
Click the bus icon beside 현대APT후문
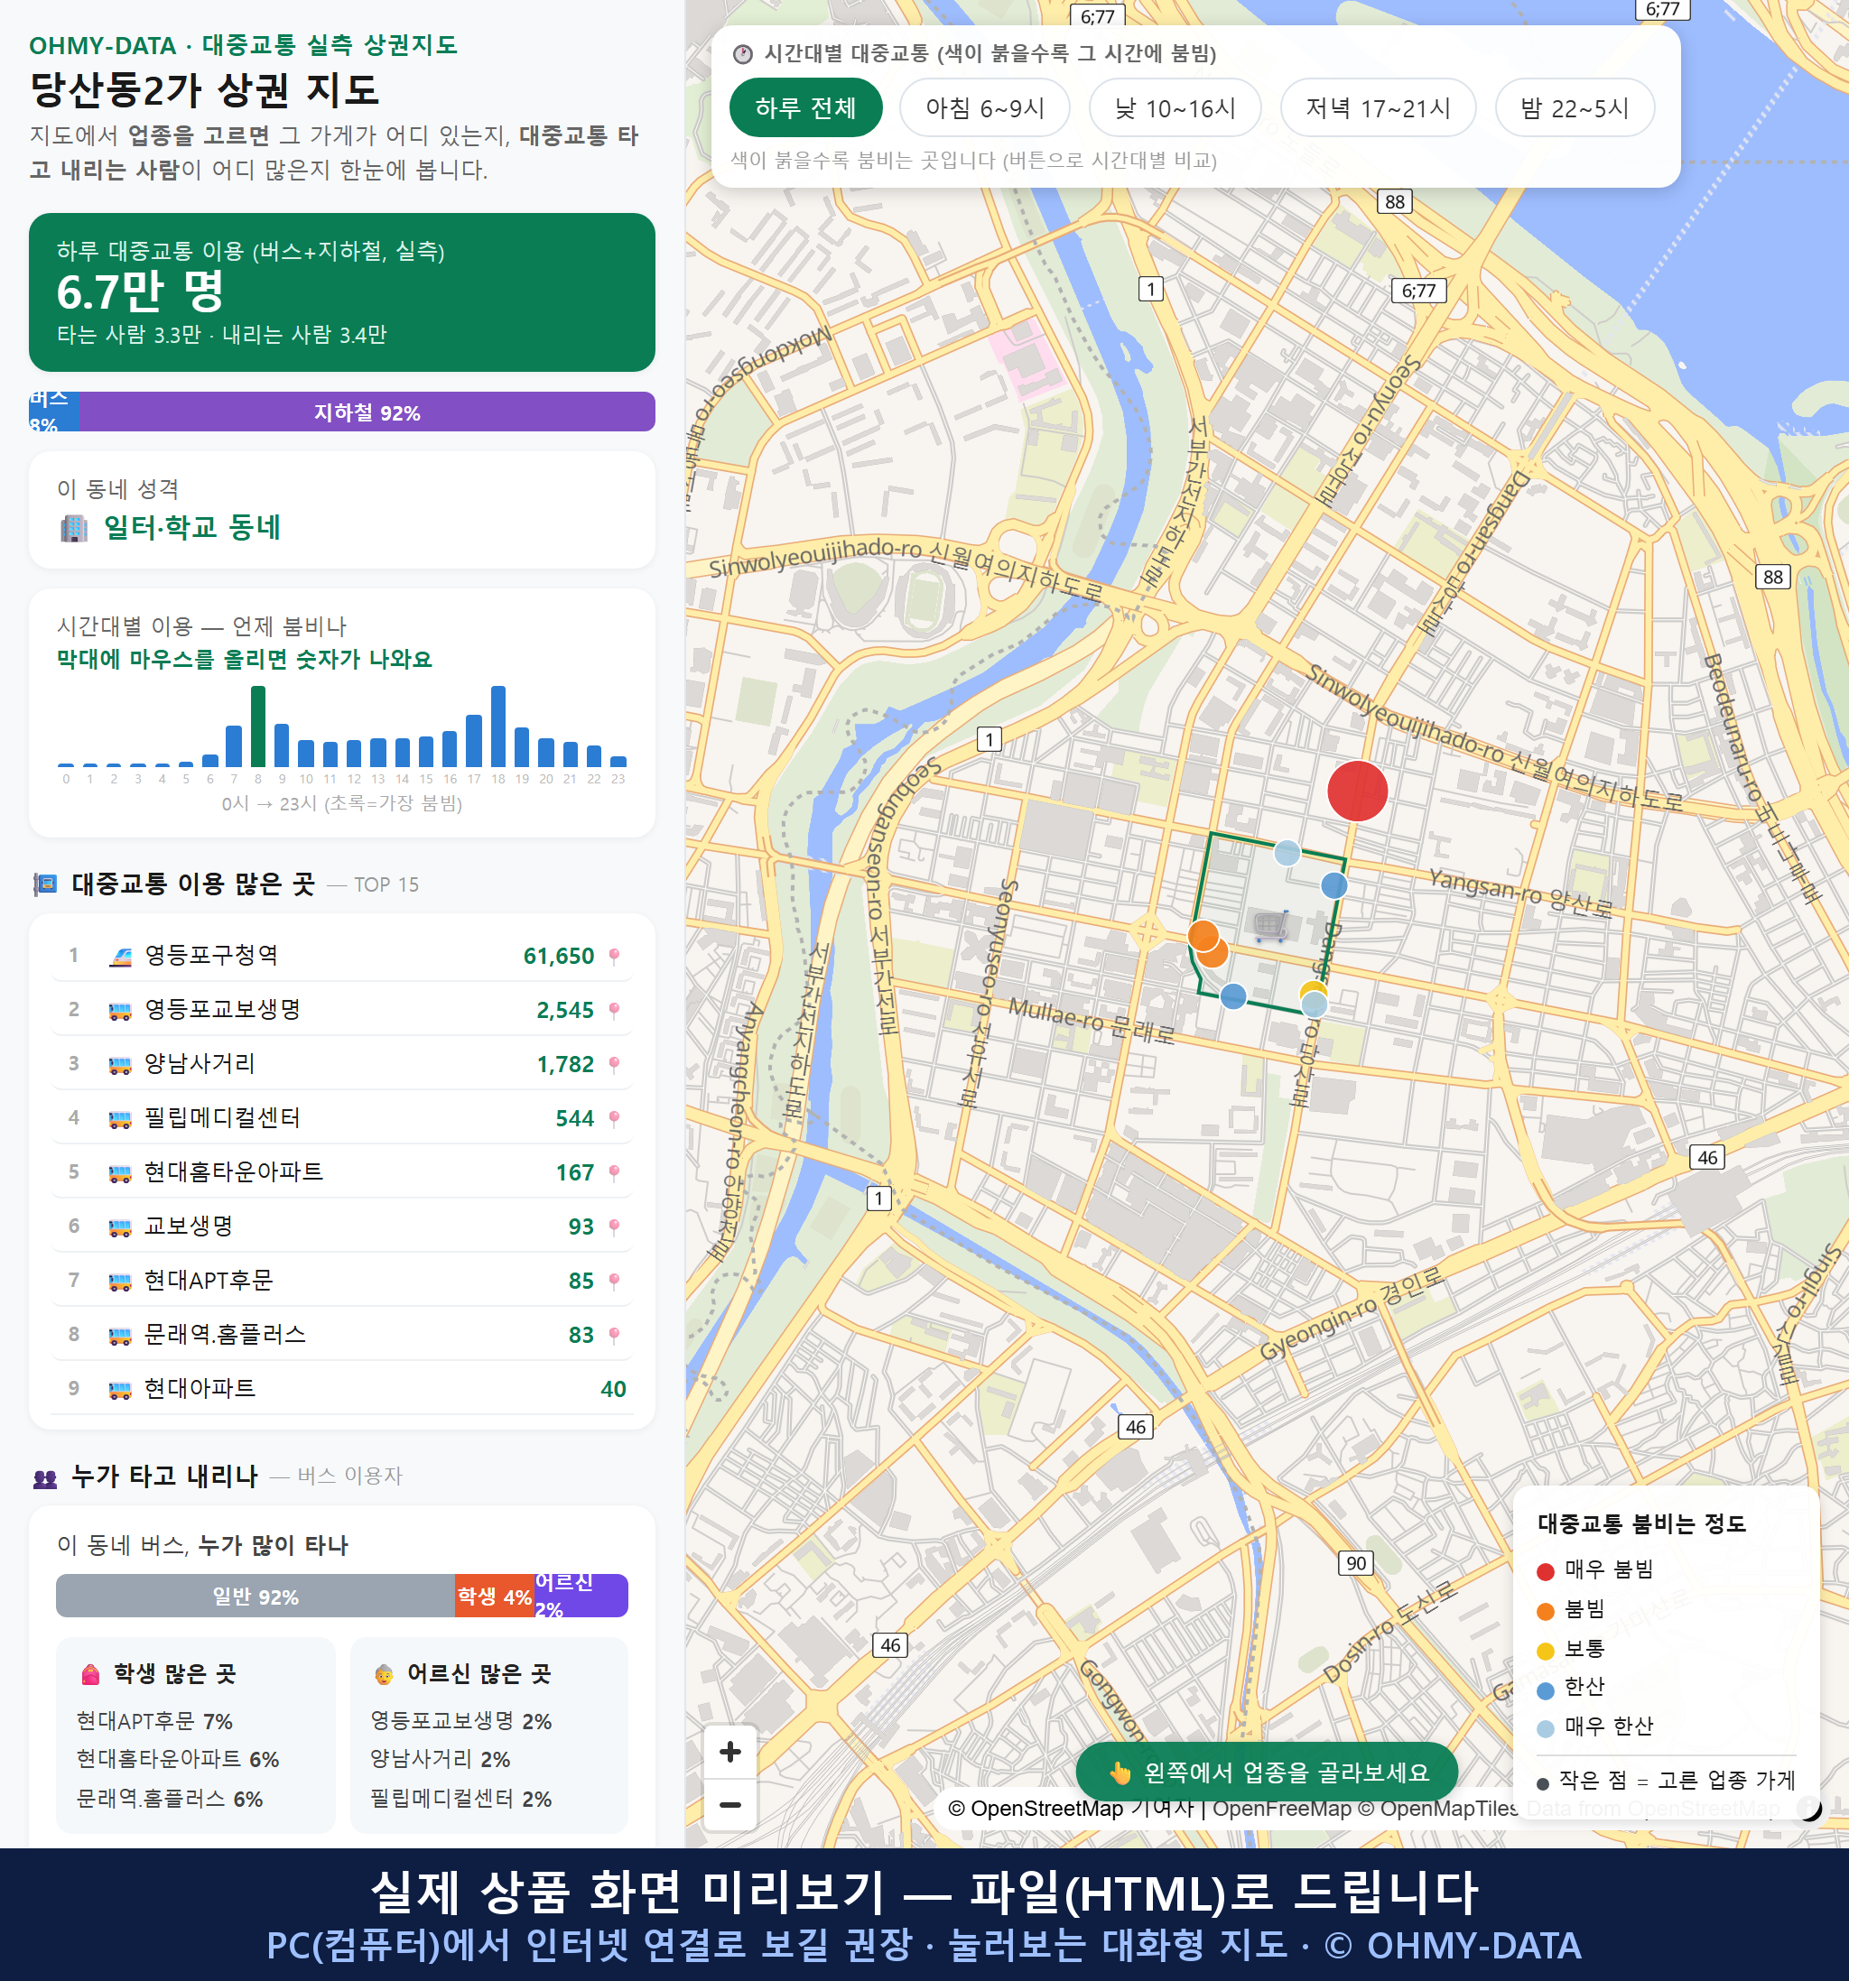click(x=119, y=1282)
